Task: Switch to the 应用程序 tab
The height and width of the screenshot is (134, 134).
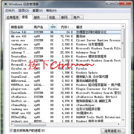Action: click(x=13, y=18)
